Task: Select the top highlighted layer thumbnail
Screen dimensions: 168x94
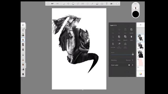Action: point(141,38)
